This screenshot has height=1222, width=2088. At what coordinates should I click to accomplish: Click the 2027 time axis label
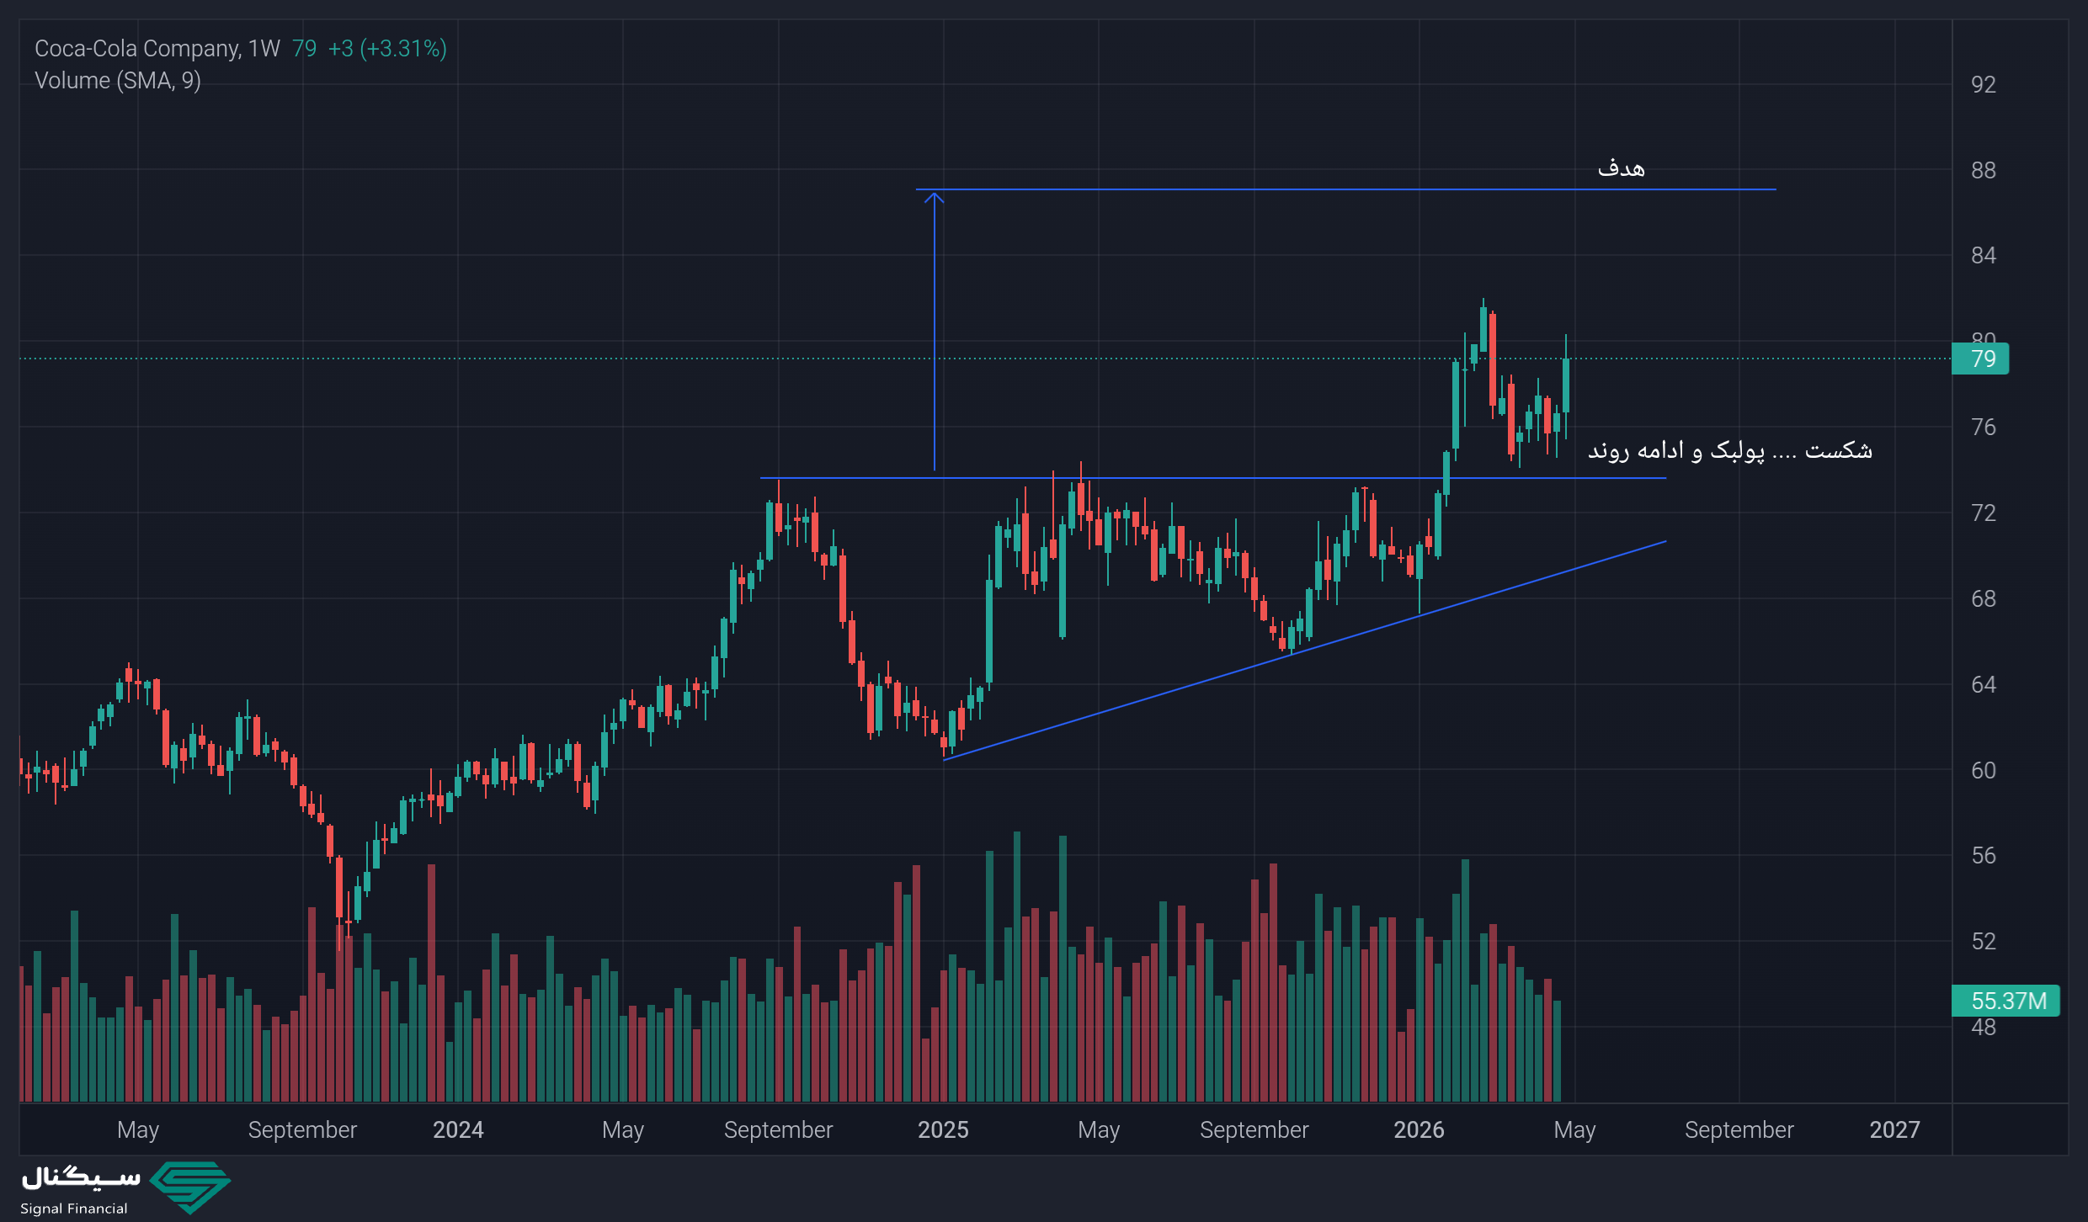tap(1894, 1129)
